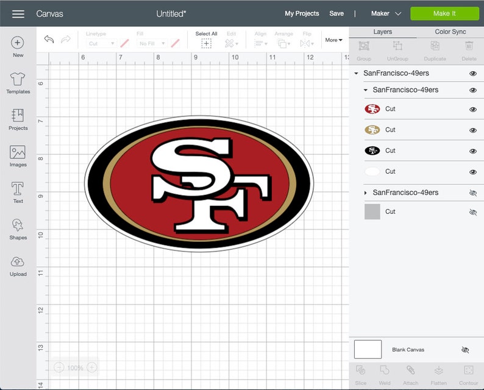Open the Projects panel

pos(18,119)
